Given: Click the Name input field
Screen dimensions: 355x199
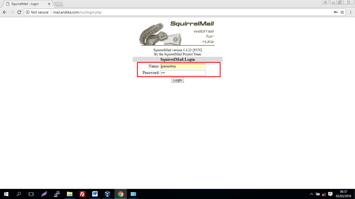Looking at the screenshot, I should tap(183, 66).
